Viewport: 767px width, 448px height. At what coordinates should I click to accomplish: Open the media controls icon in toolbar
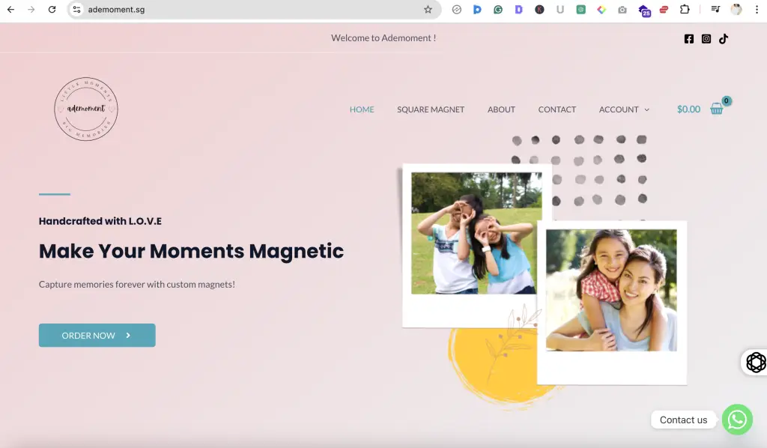716,10
